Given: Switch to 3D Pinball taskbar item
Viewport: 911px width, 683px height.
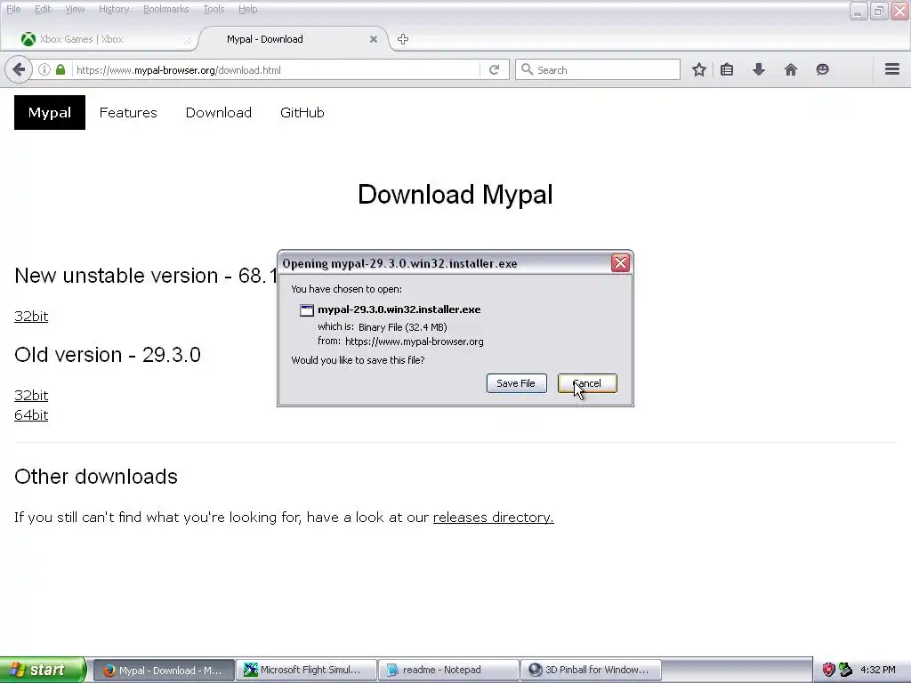Looking at the screenshot, I should tap(591, 670).
